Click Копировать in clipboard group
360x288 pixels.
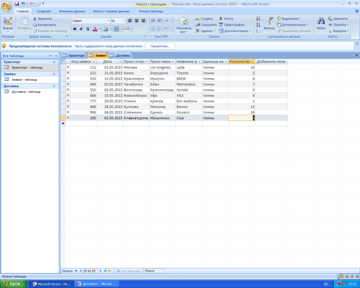point(45,25)
